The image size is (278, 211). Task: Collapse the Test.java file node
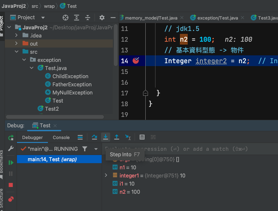(32, 68)
